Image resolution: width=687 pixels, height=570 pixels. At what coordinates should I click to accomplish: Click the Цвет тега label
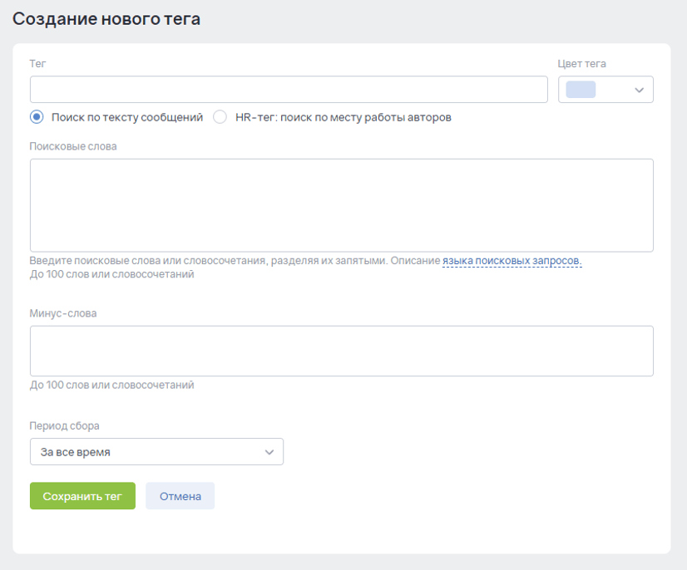[x=581, y=63]
